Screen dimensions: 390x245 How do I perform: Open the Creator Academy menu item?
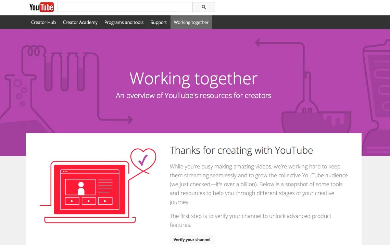(x=80, y=22)
